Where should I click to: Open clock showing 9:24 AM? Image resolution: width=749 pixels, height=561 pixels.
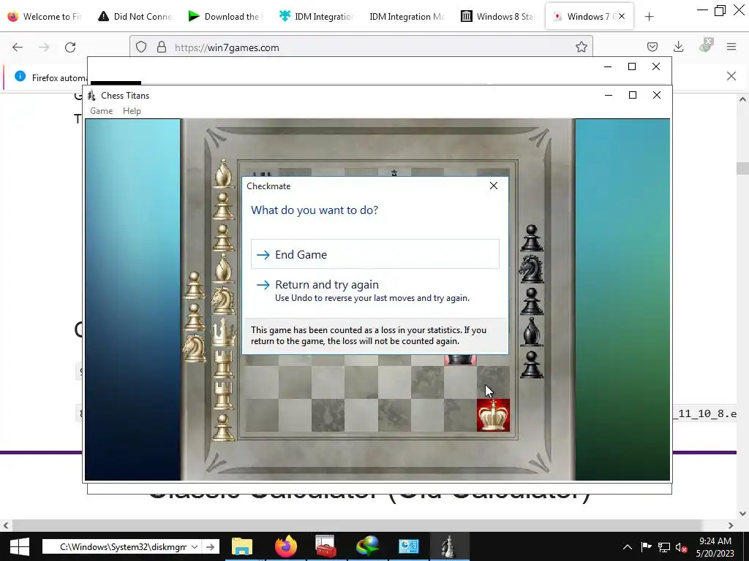[x=715, y=546]
